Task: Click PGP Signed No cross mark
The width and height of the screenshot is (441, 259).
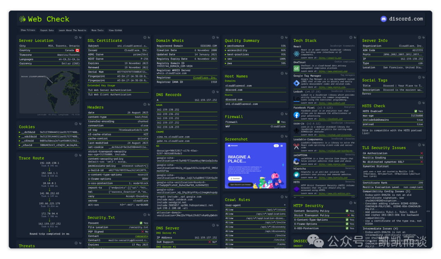Action: 143,232
